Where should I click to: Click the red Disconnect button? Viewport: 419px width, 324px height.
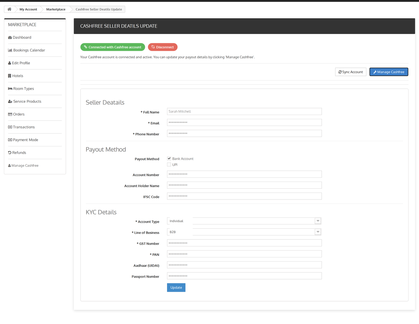163,47
